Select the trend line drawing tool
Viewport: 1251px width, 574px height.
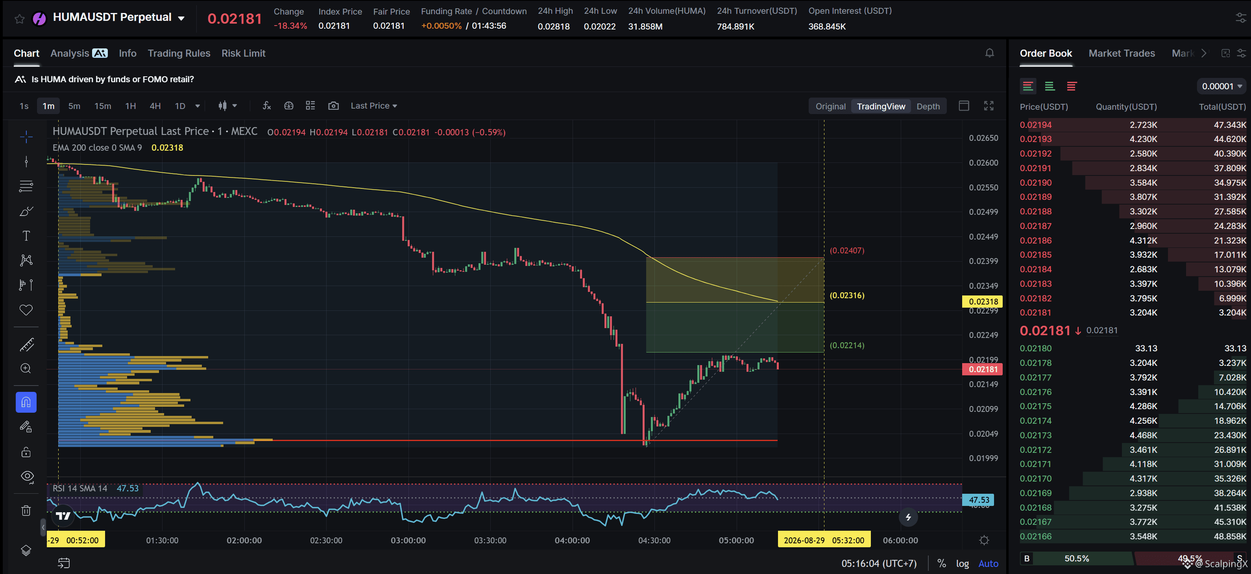[26, 162]
